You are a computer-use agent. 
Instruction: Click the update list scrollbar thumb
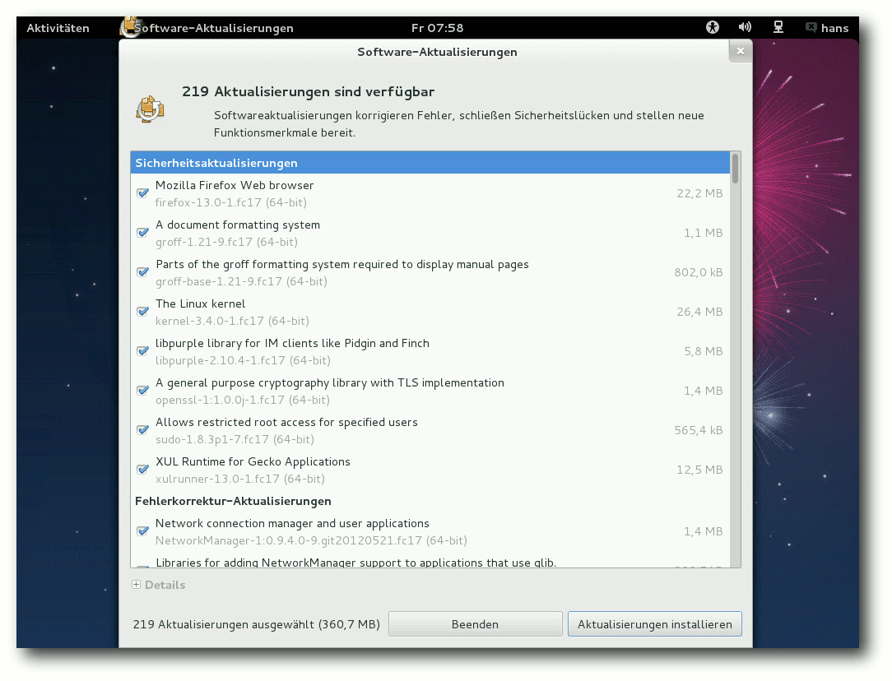735,169
